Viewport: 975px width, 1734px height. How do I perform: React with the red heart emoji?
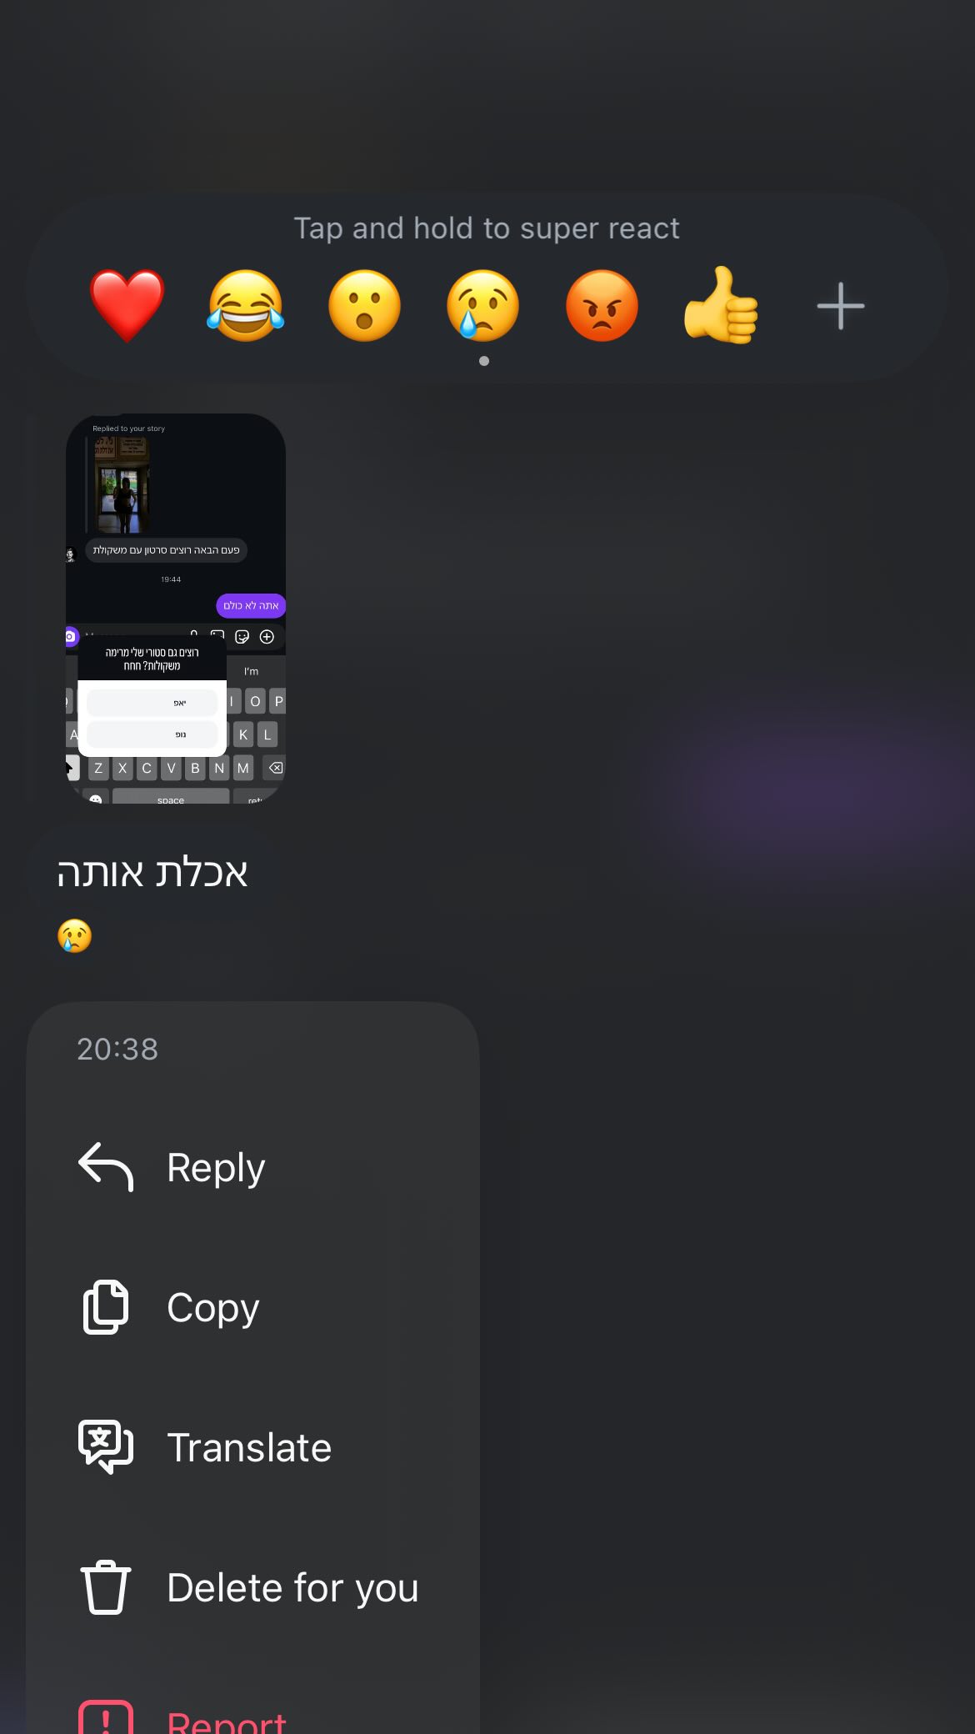127,306
